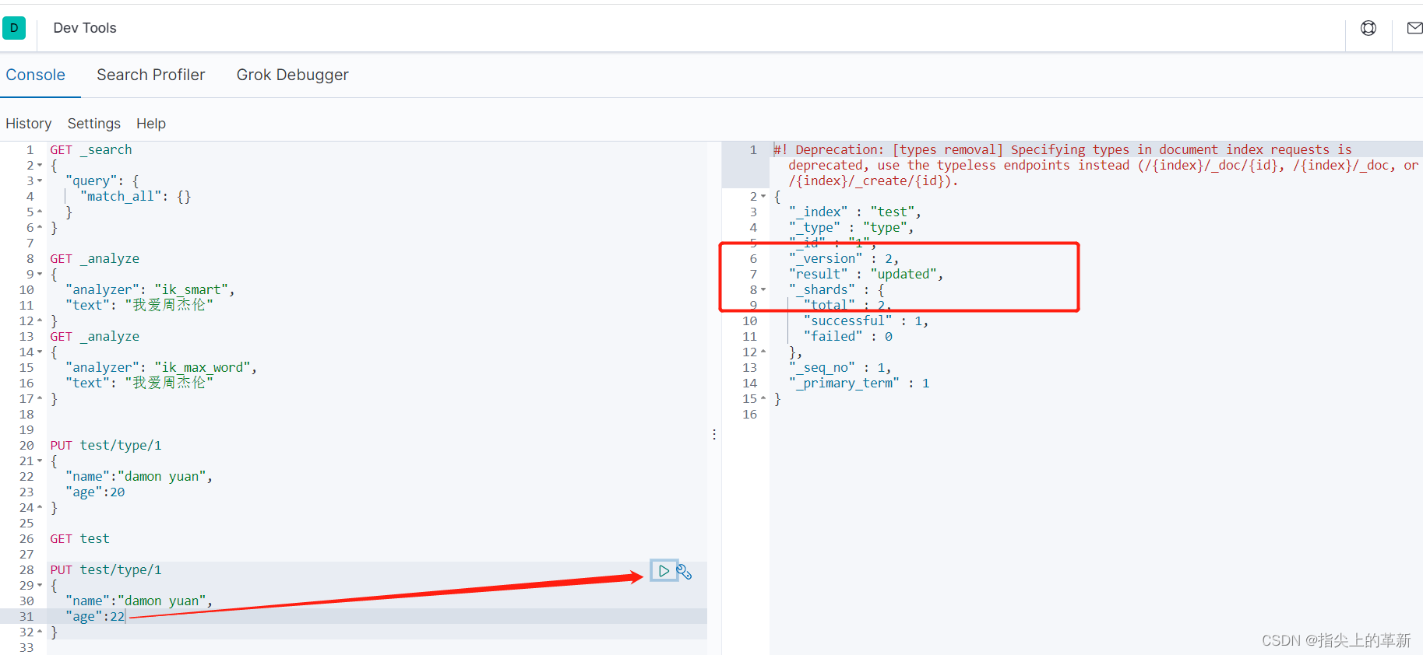Click the "result" : "updated" output line

pos(866,274)
